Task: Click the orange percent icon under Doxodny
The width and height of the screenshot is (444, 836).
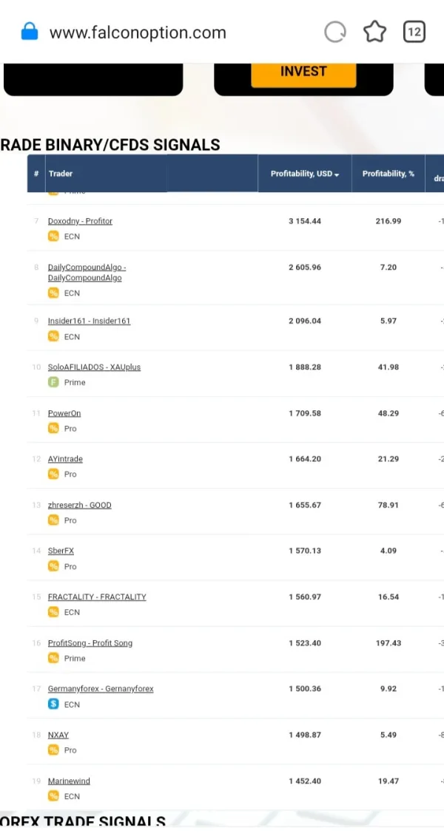Action: point(53,237)
